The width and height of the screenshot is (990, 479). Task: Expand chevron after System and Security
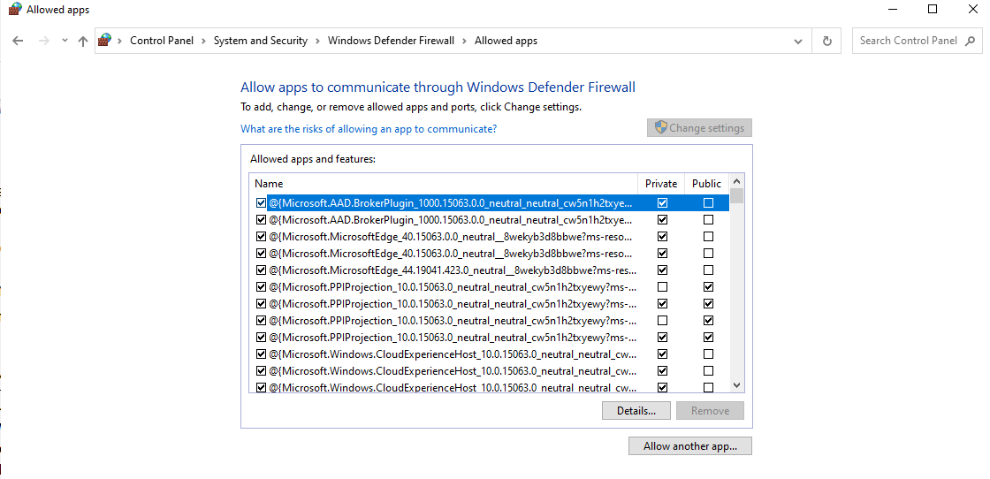[x=317, y=41]
